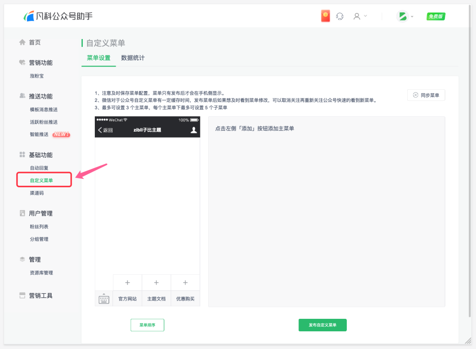476x349 pixels.
Task: Click the 同步菜单 button
Action: click(x=426, y=95)
